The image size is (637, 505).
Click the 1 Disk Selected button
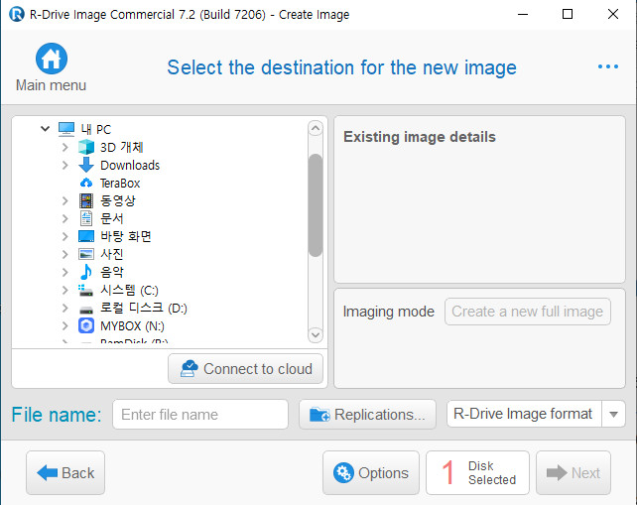pos(477,473)
